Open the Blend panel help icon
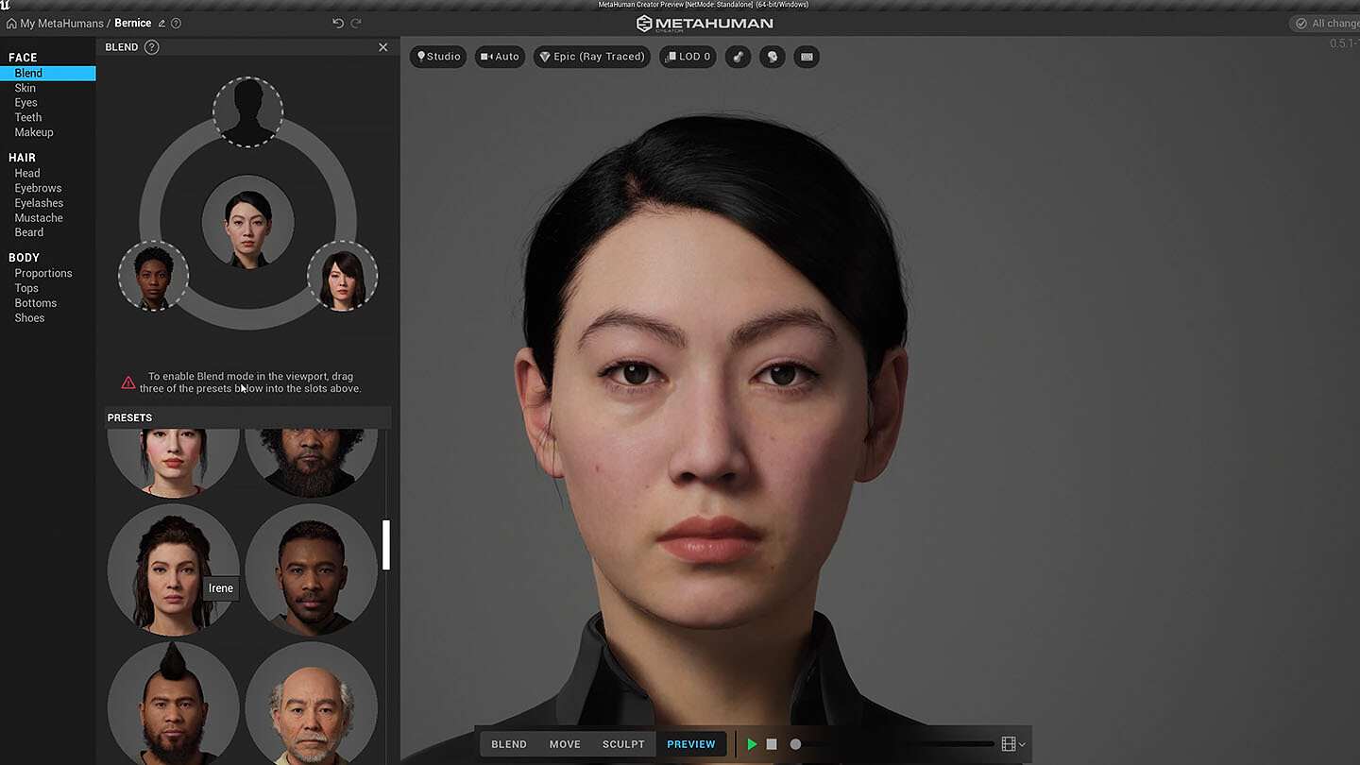 click(x=151, y=47)
